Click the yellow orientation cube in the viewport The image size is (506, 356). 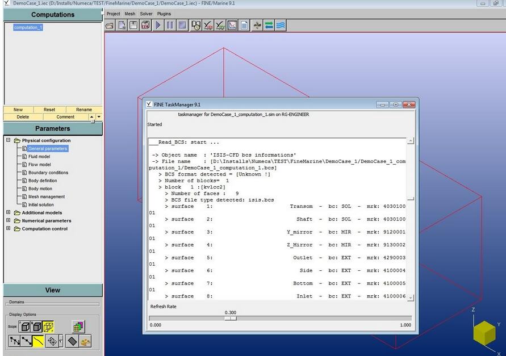click(484, 333)
